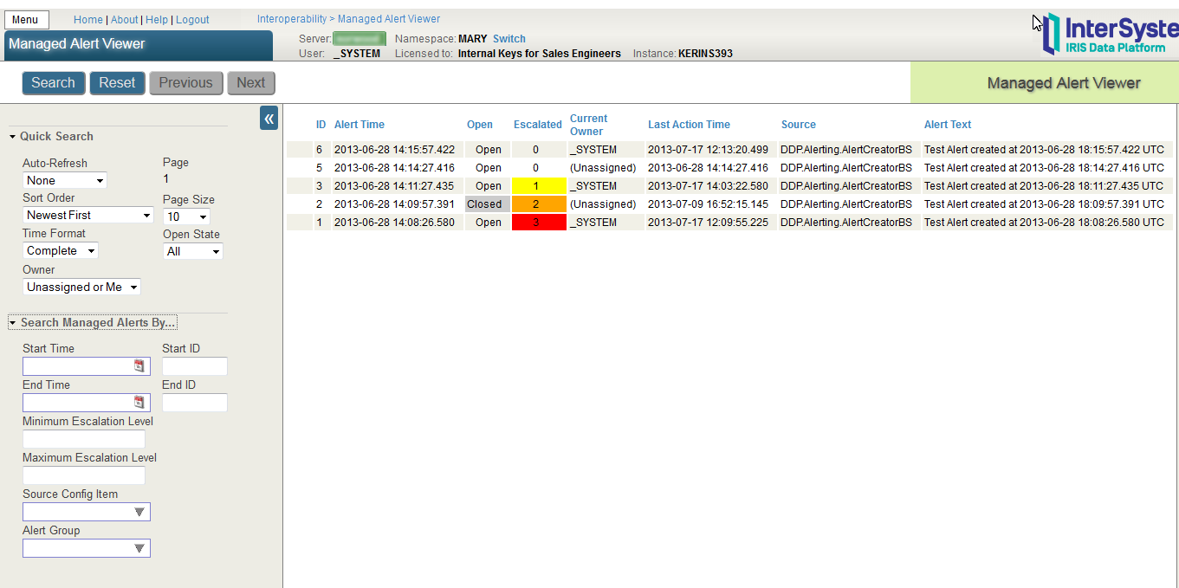The image size is (1179, 588).
Task: Click the Minimum Escalation Level field
Action: (x=84, y=439)
